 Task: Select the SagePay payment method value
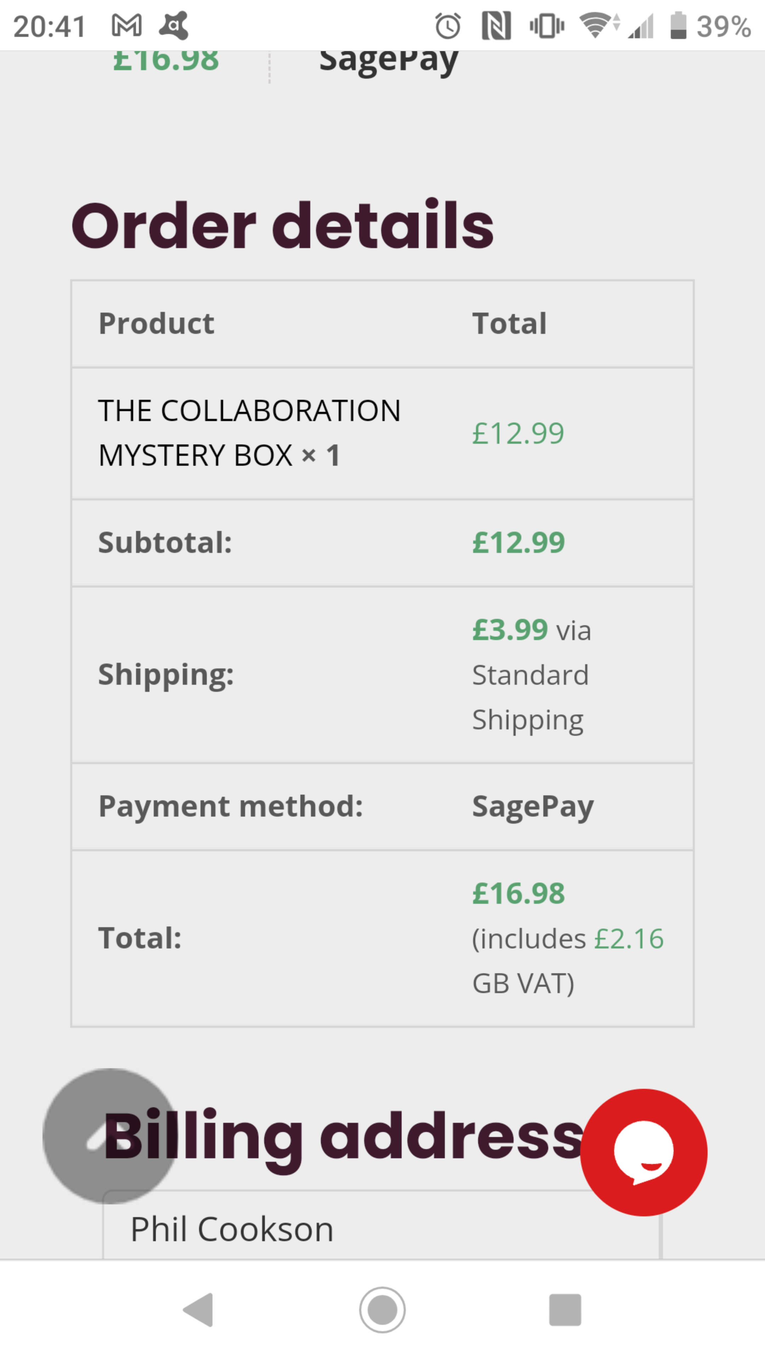point(533,807)
